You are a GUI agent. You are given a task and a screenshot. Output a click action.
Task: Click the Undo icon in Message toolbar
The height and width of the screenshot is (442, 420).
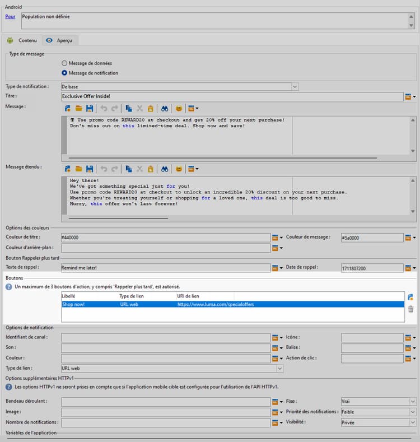tap(104, 109)
